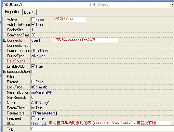Image resolution: width=174 pixels, height=132 pixels.
Task: Open the (TParameters) editor value
Action: click(x=44, y=113)
